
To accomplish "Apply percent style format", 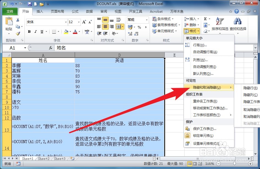I will point(139,27).
